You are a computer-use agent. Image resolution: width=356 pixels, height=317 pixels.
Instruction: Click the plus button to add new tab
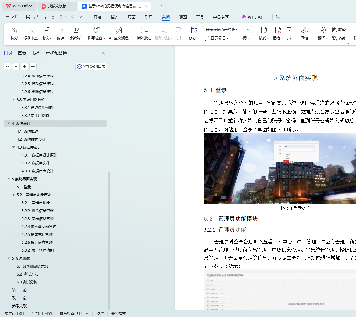click(156, 6)
